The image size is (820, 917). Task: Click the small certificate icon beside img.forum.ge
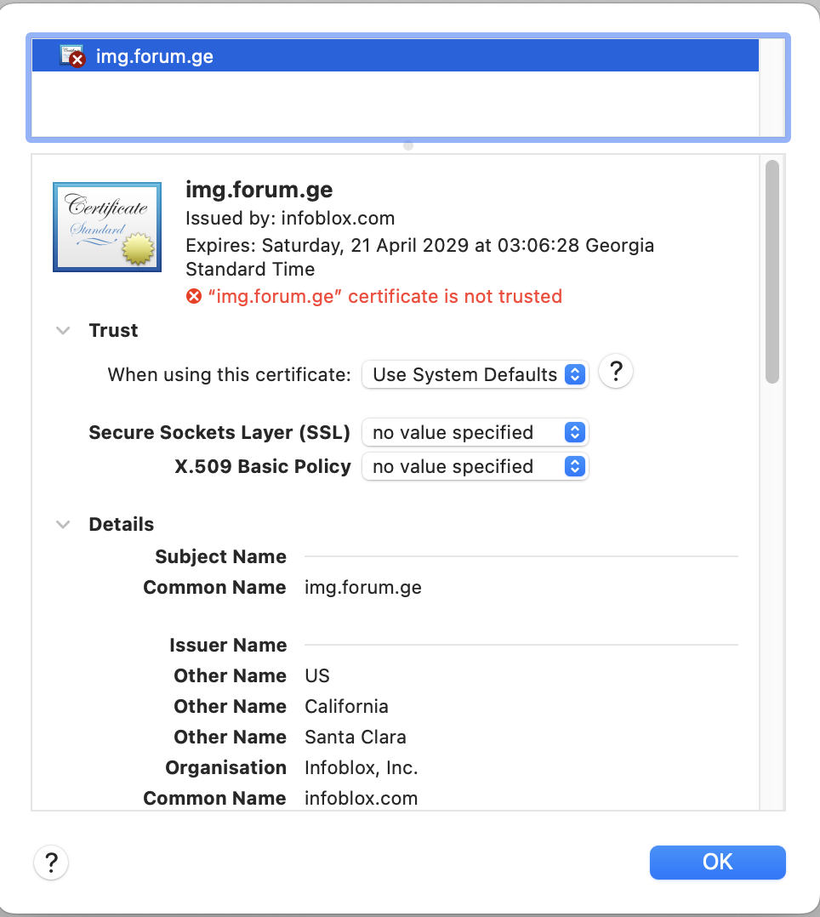72,57
